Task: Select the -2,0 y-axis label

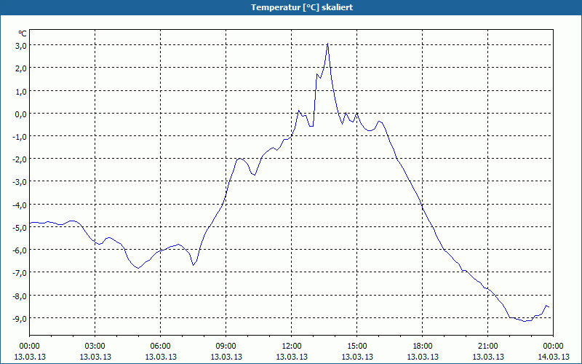Action: [20, 159]
